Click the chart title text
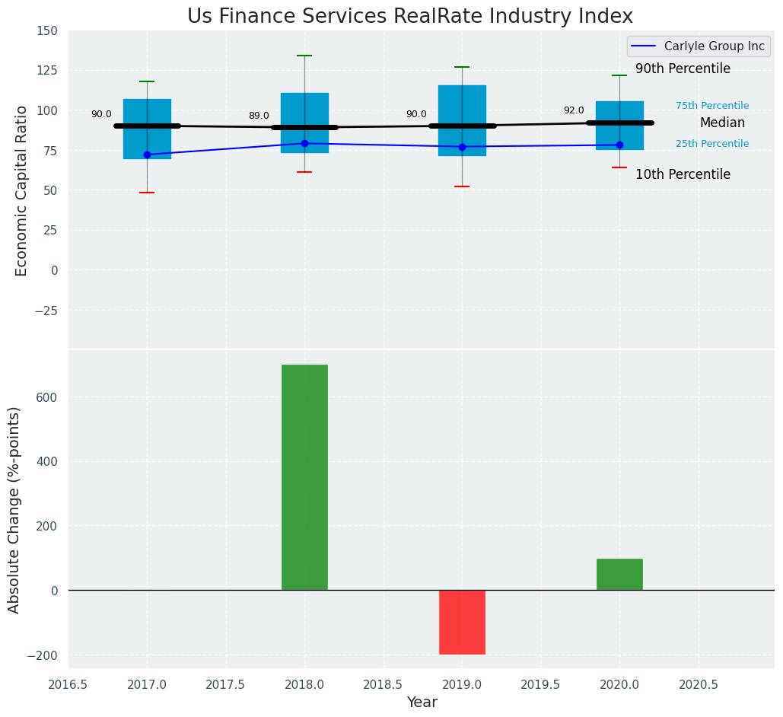783x717 pixels. (410, 16)
